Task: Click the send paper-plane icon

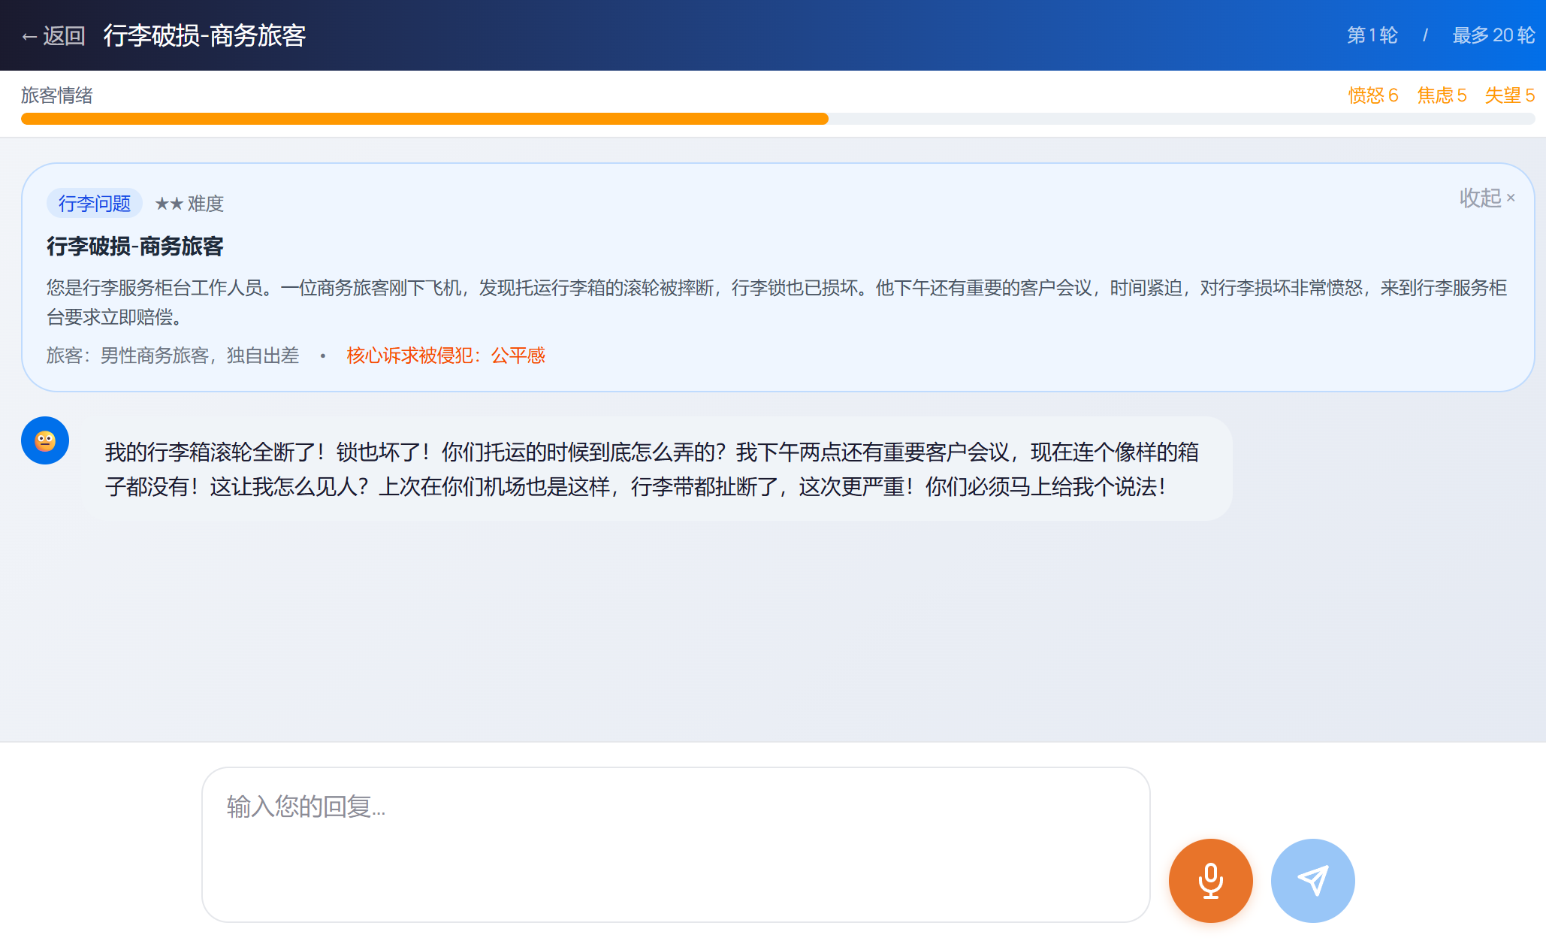Action: 1312,880
